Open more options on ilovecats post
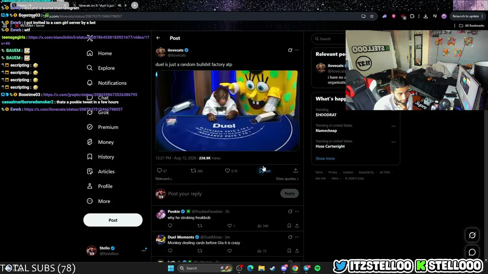Viewport: 488px width, 274px height. tap(297, 50)
